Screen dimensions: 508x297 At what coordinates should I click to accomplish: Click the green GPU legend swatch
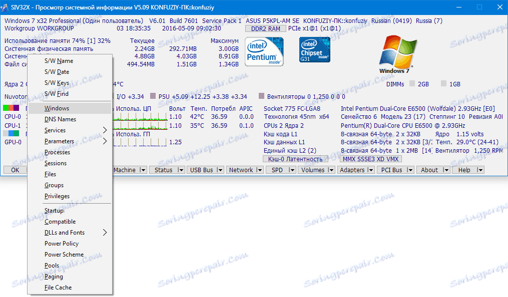click(16, 133)
